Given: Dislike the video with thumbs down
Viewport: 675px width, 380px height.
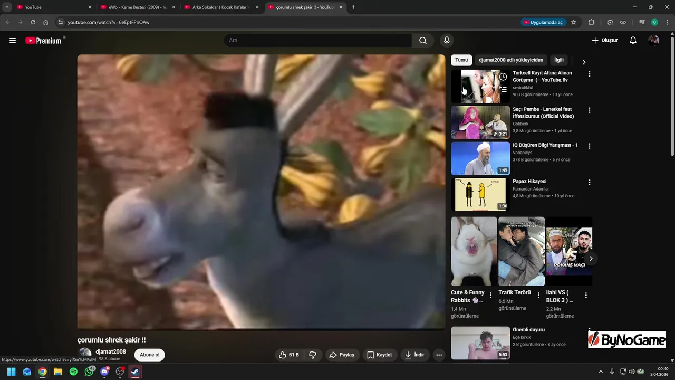Looking at the screenshot, I should pyautogui.click(x=313, y=355).
